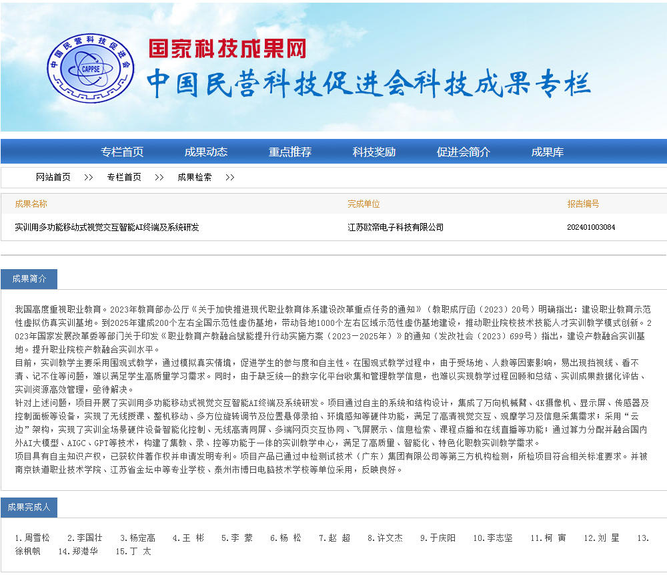The width and height of the screenshot is (667, 575).
Task: Click the paragraph starting with 项目具有自主知识产权
Action: pos(331,463)
